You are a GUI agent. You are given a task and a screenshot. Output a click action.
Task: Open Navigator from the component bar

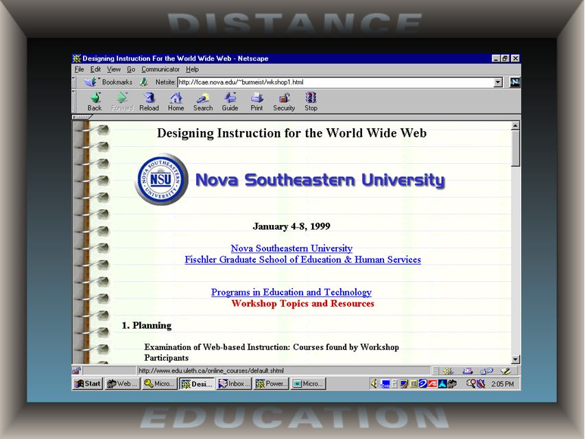click(448, 370)
